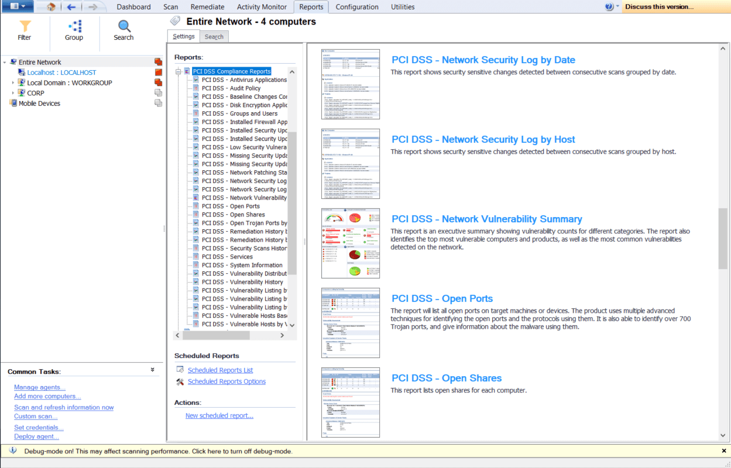
Task: Switch to the Utilities tab
Action: (403, 7)
